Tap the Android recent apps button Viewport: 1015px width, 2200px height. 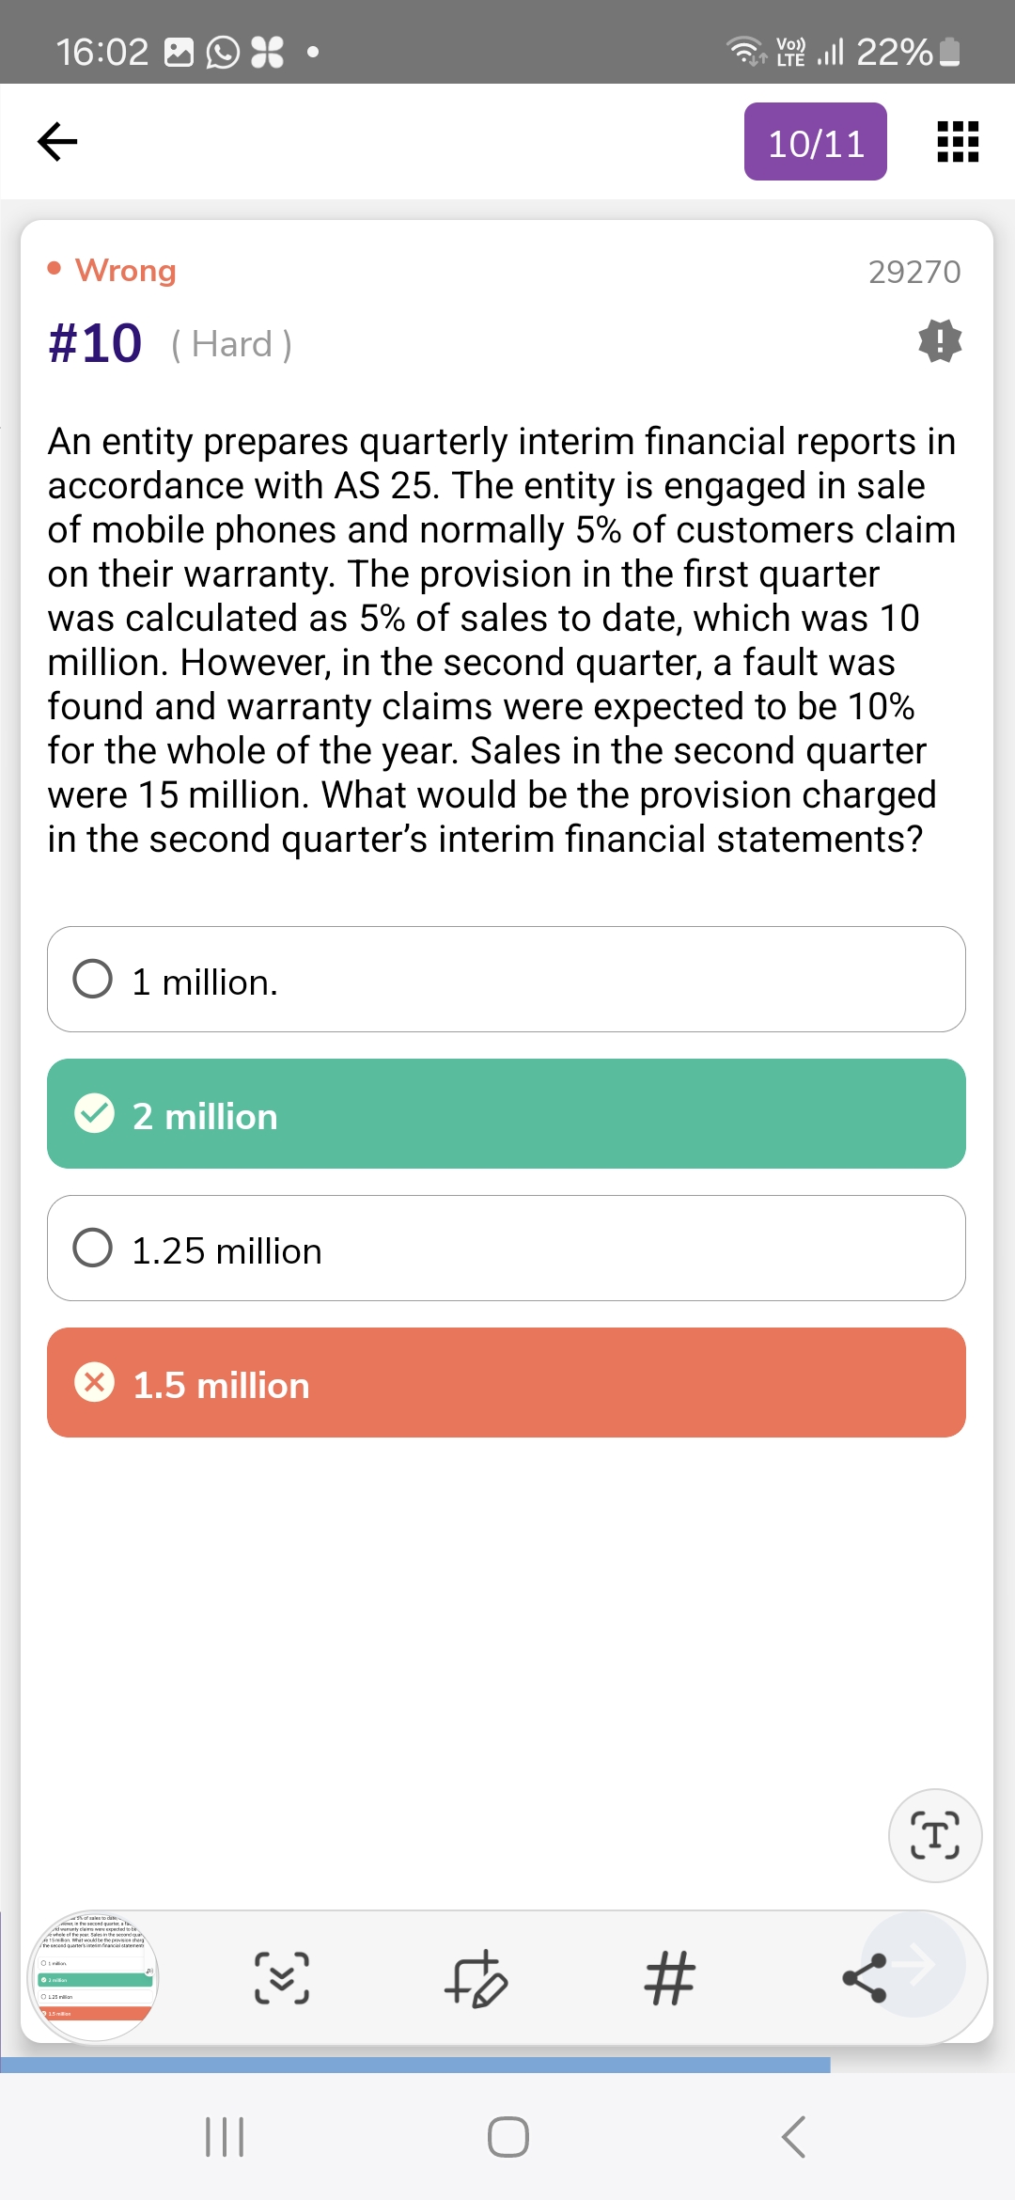tap(225, 2137)
